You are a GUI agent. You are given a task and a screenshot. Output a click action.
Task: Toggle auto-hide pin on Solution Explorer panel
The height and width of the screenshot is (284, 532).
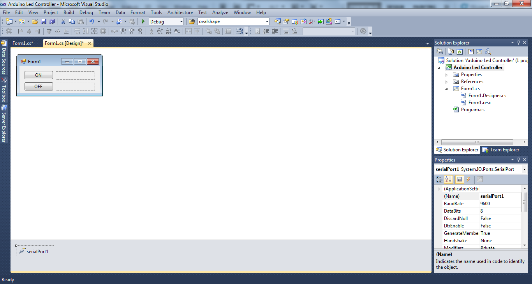518,43
